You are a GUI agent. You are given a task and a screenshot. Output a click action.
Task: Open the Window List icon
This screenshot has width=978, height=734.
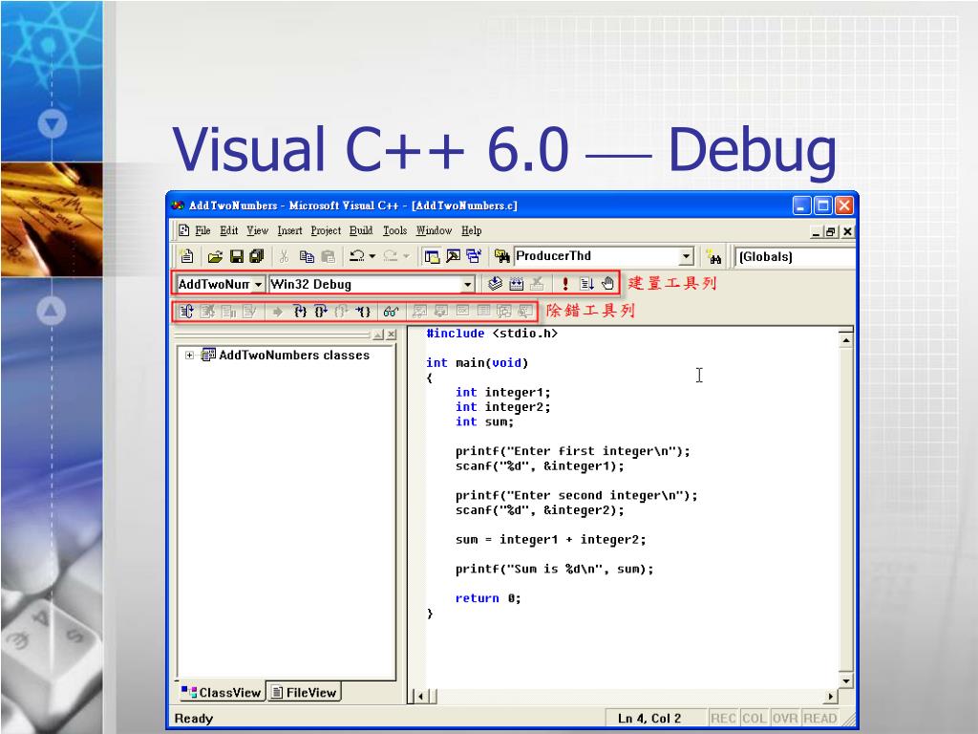(474, 256)
